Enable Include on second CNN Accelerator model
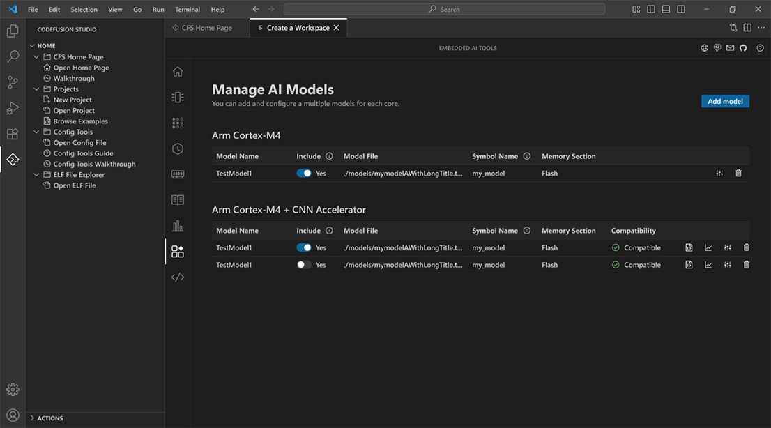The width and height of the screenshot is (771, 428). click(x=305, y=264)
